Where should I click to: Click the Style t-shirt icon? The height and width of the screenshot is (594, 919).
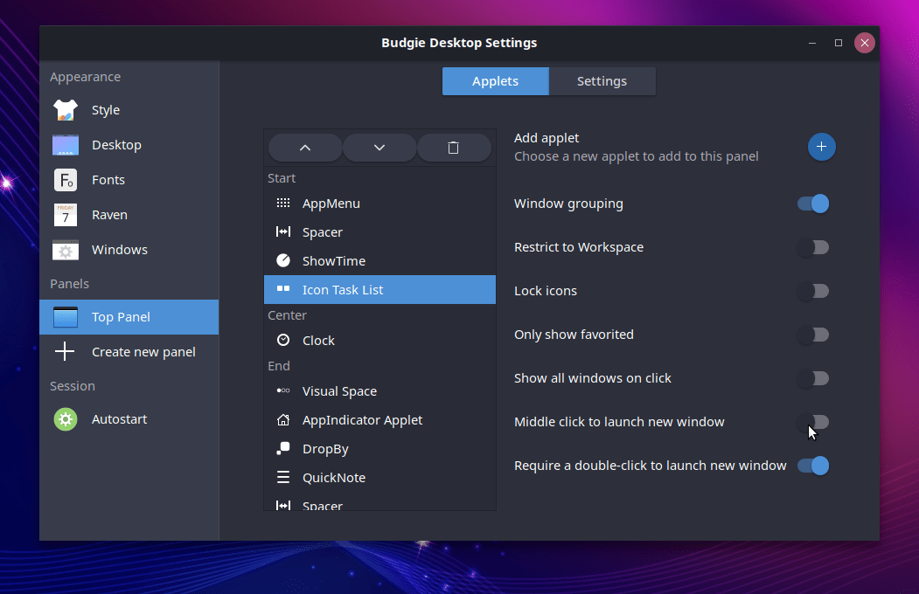pyautogui.click(x=66, y=110)
